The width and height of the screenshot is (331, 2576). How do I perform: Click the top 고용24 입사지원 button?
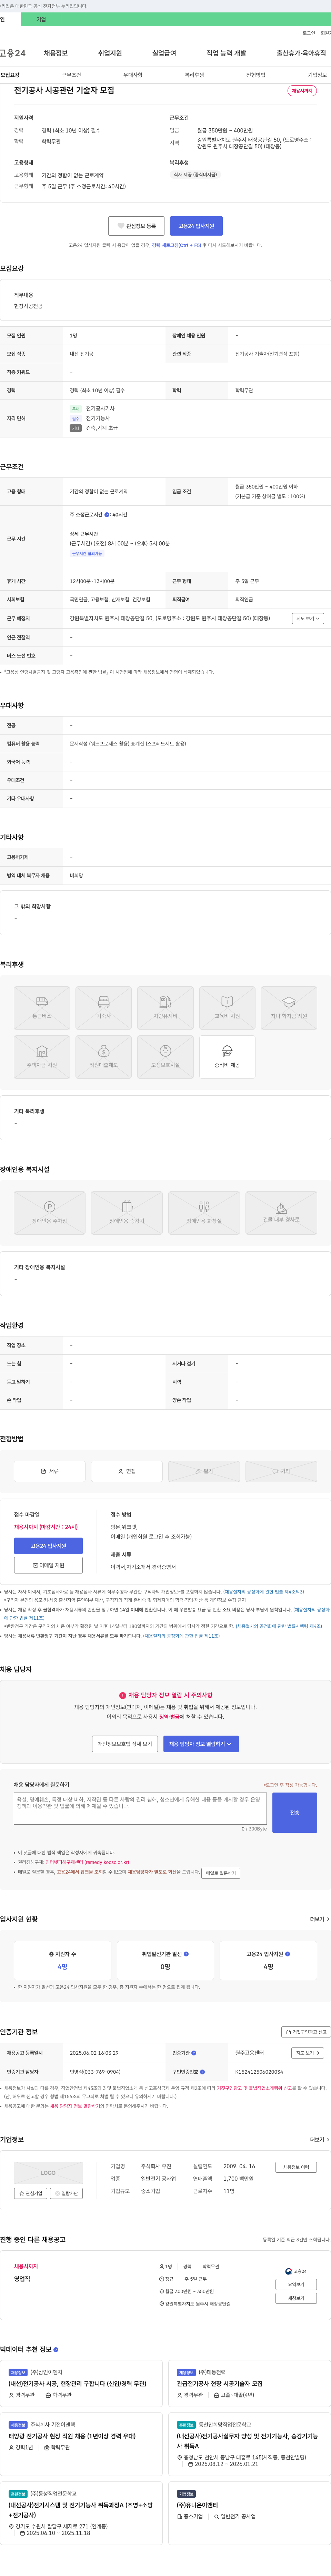[x=196, y=226]
